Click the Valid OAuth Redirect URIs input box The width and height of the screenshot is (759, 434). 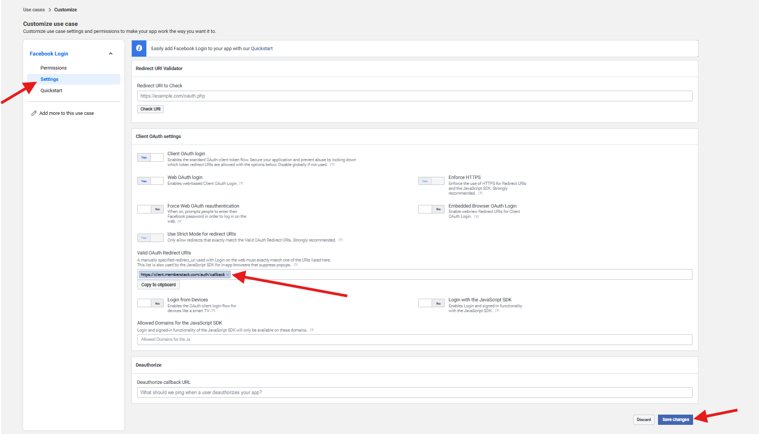click(415, 274)
